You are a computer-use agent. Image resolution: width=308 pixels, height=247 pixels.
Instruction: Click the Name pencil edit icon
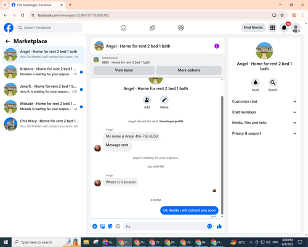164,100
